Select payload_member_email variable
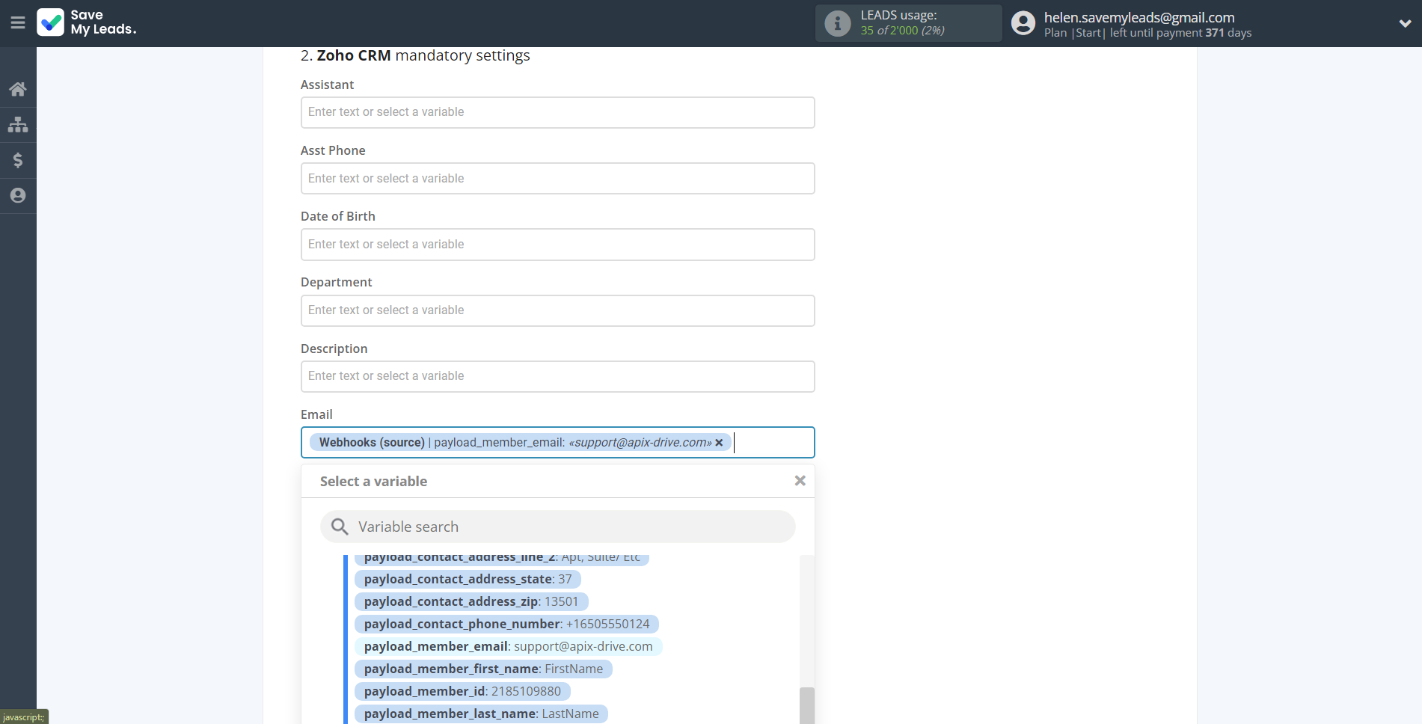This screenshot has width=1422, height=724. [x=508, y=646]
